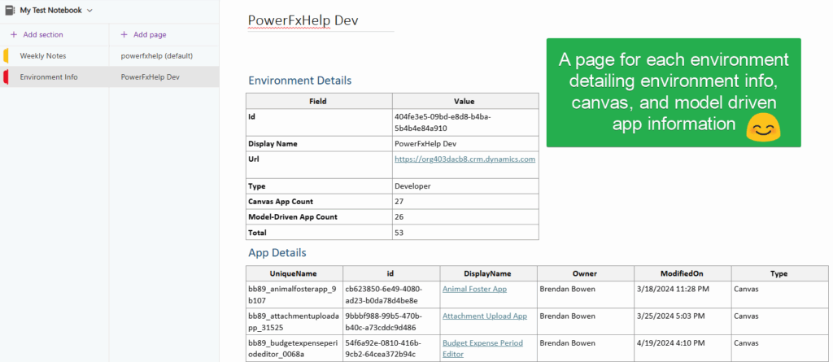Viewport: 833px width, 362px height.
Task: Click the red Environment Info section tab marker
Action: pyautogui.click(x=6, y=77)
